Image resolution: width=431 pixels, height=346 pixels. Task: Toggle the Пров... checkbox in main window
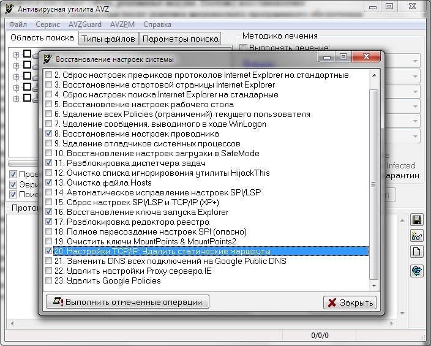pyautogui.click(x=13, y=174)
